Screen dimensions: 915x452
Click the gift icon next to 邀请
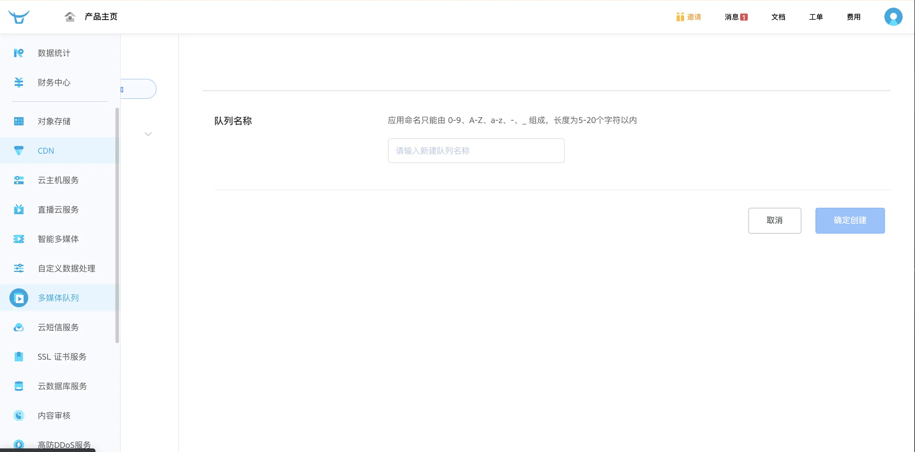680,17
